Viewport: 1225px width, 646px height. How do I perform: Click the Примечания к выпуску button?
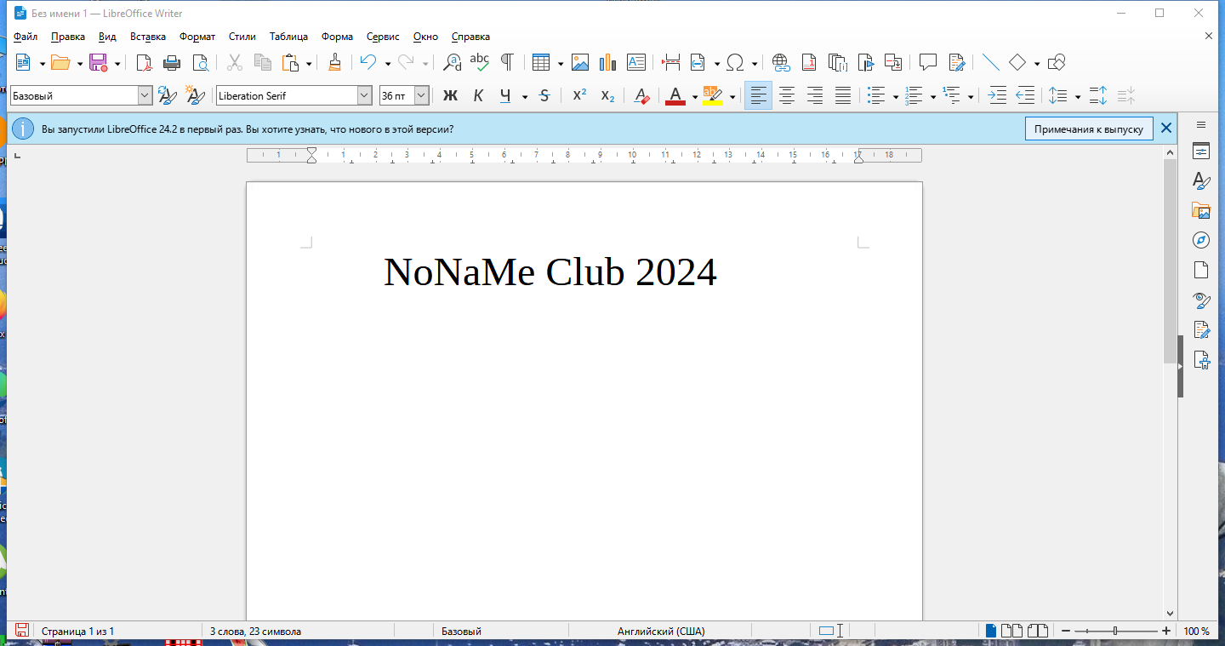tap(1089, 129)
